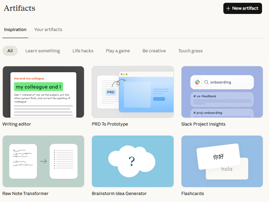The image size is (269, 202).
Task: Click the Writing editor title link
Action: [x=17, y=124]
